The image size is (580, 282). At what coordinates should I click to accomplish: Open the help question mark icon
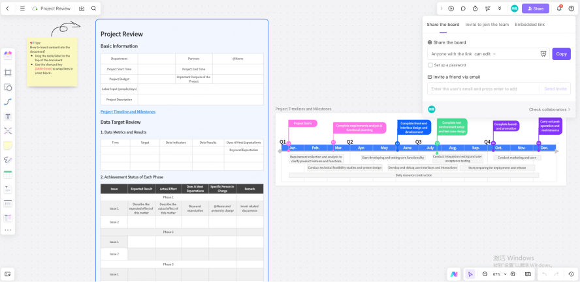(571, 8)
